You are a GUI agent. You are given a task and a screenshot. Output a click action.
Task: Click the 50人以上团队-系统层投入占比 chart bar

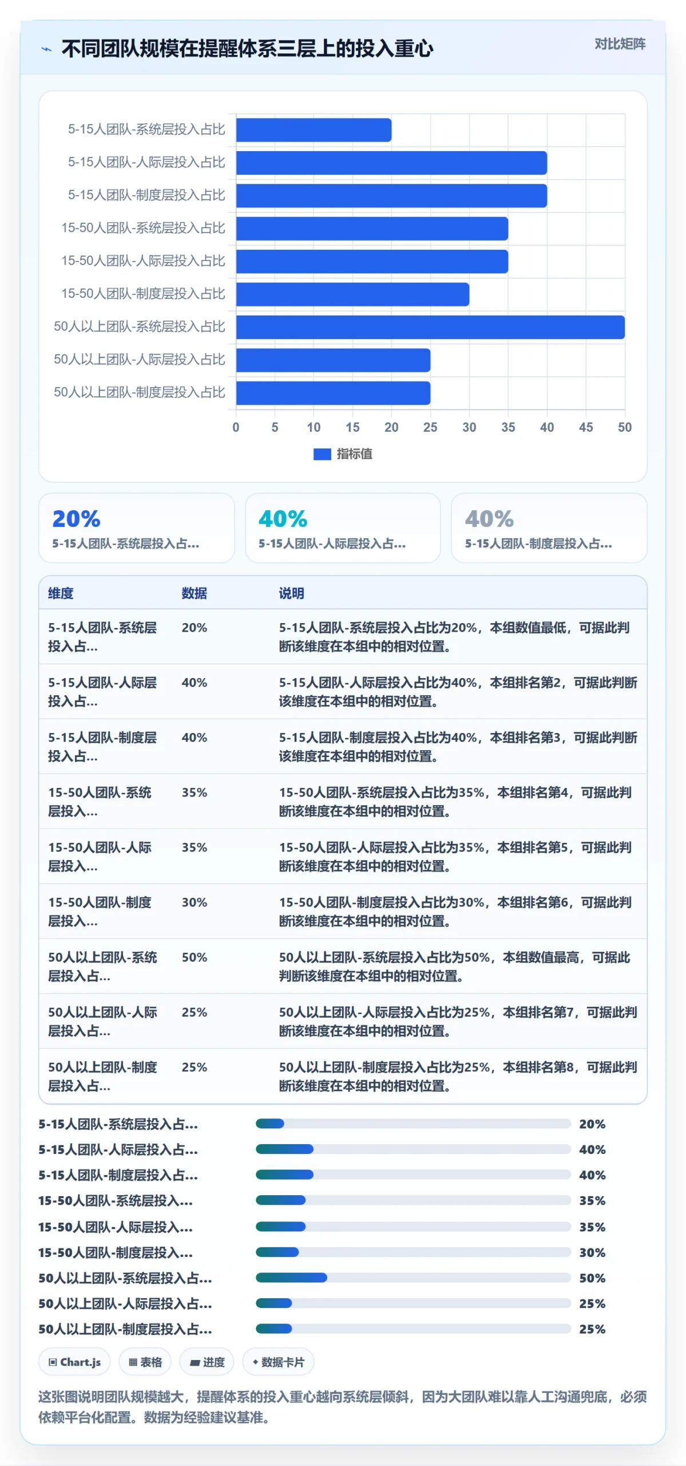tap(430, 327)
